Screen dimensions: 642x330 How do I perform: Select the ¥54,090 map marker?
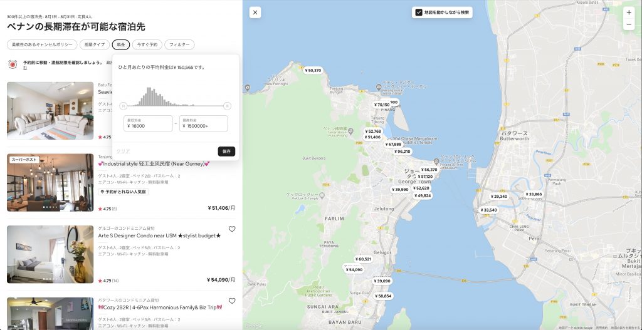[x=354, y=269]
